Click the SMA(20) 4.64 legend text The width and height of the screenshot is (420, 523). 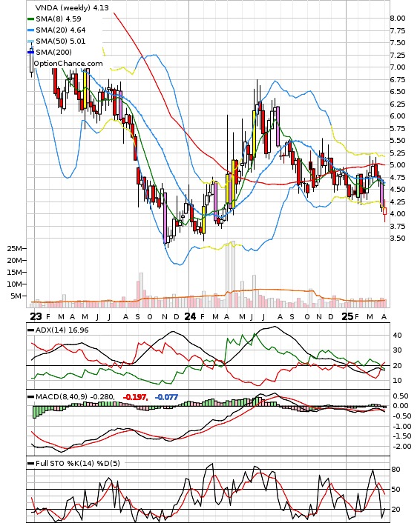coord(61,30)
